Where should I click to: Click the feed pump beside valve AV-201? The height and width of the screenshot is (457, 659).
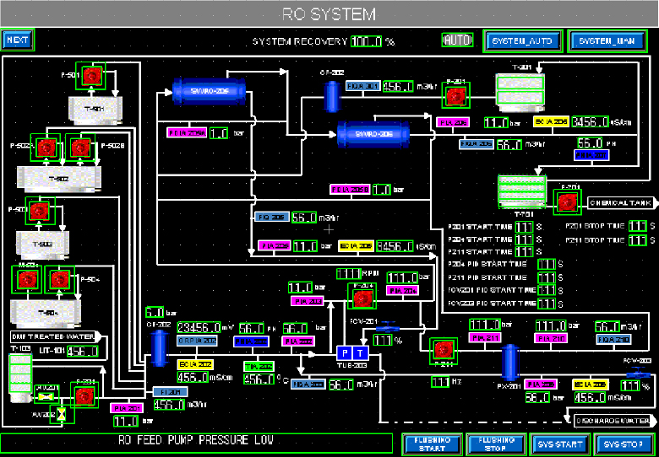point(84,394)
